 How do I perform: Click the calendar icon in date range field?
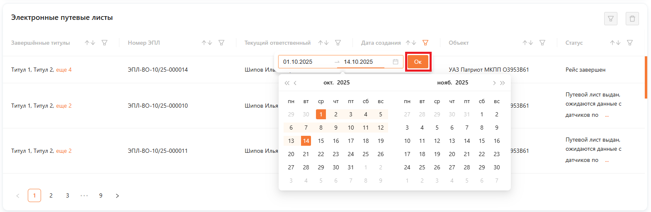[x=396, y=62]
